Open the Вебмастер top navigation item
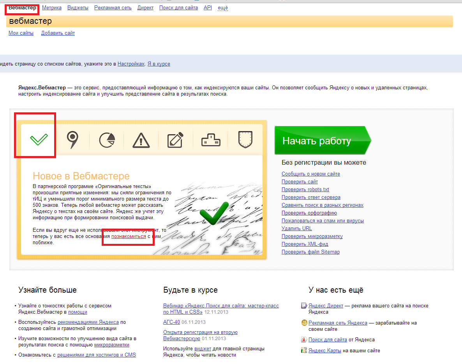This screenshot has height=364, width=462. coord(22,8)
